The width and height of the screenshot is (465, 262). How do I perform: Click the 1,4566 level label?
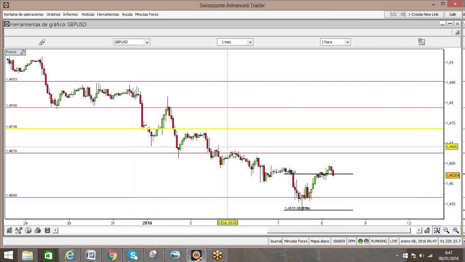11,195
